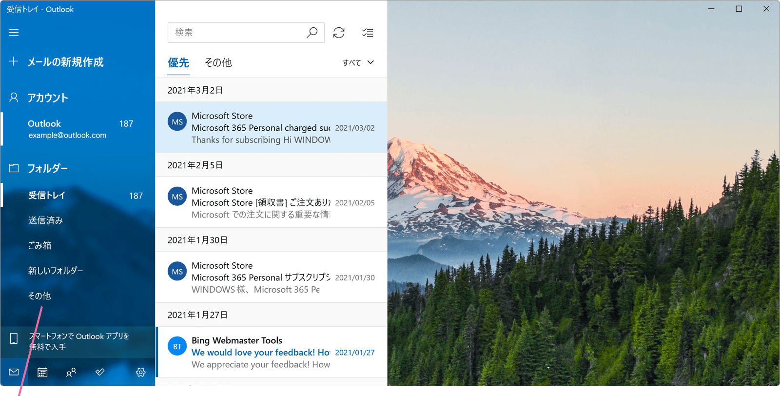Open the フォルダー heading
This screenshot has width=780, height=396.
tap(48, 168)
